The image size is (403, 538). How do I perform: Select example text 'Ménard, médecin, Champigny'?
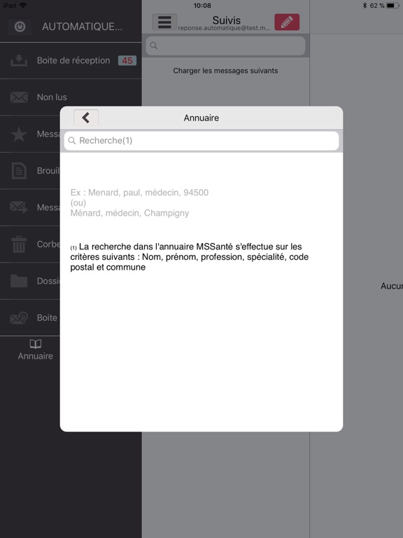coord(129,213)
